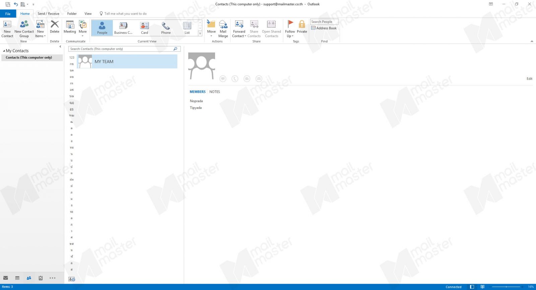Create a New Contact
This screenshot has height=290, width=536.
pos(7,29)
